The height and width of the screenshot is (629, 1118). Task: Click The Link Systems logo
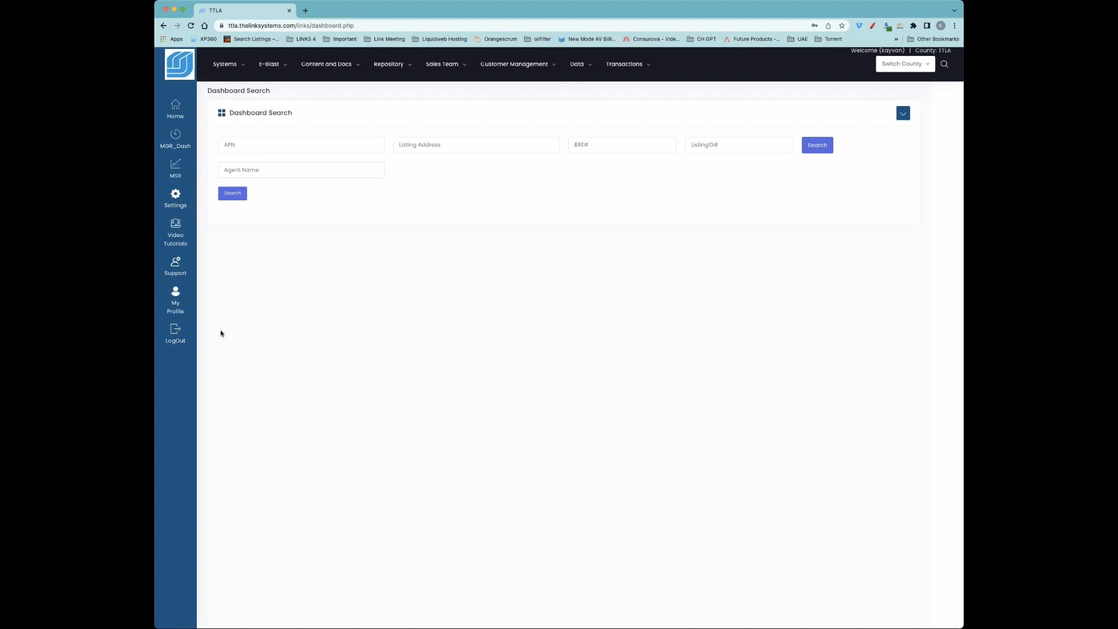(179, 64)
